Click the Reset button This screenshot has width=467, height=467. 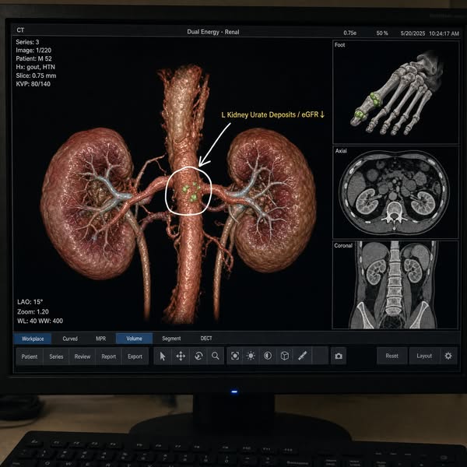[x=392, y=356]
